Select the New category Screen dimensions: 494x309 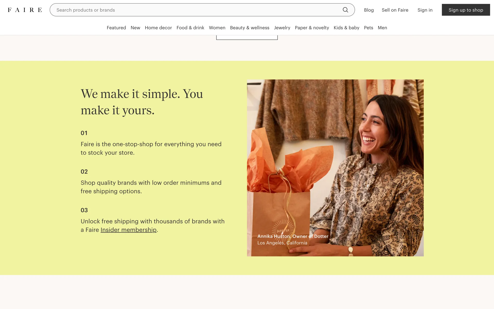(x=135, y=28)
